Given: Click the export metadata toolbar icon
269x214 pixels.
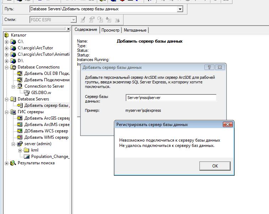Looking at the screenshot, I should [x=117, y=20].
